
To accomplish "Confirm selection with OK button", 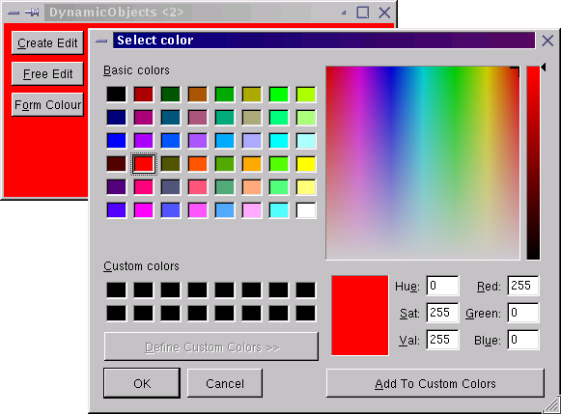I will 142,383.
